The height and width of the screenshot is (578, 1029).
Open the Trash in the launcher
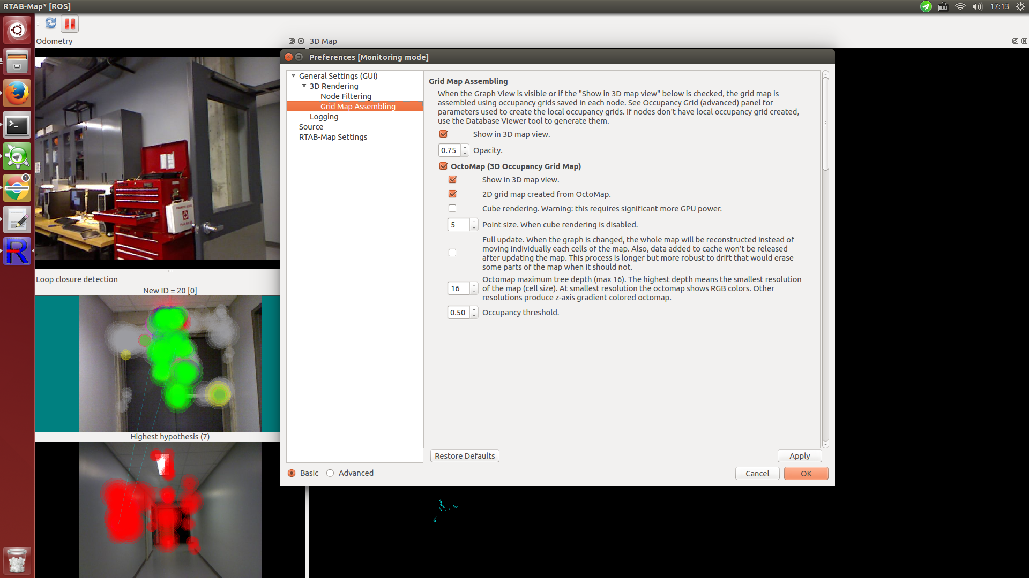point(17,560)
